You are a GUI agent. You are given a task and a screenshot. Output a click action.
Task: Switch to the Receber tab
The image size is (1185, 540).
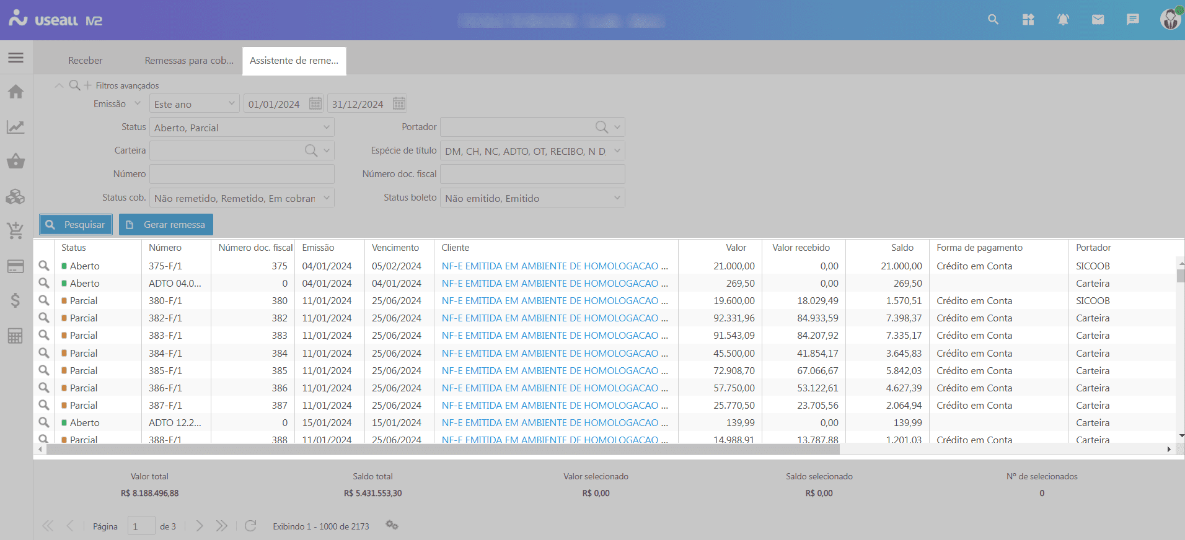(86, 61)
